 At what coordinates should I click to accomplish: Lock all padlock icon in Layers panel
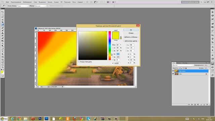[x=186, y=68]
